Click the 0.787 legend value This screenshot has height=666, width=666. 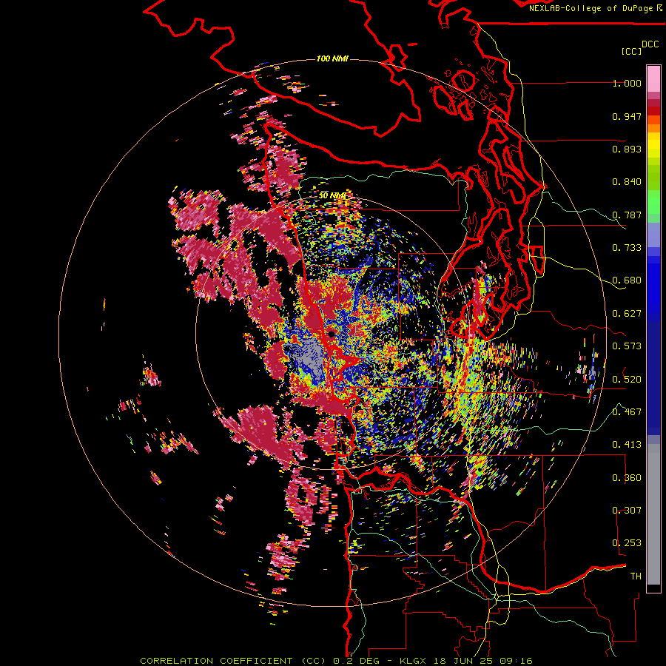coord(627,215)
